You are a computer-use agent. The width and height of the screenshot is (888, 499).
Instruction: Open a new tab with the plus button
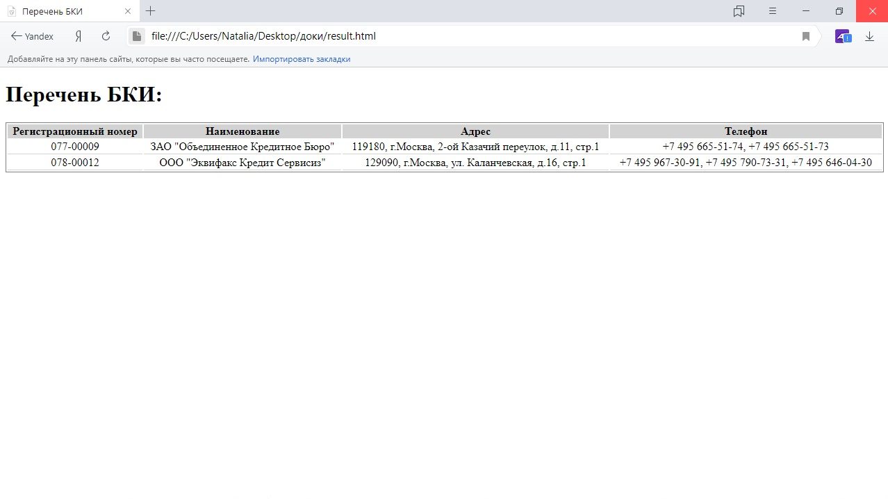point(150,11)
